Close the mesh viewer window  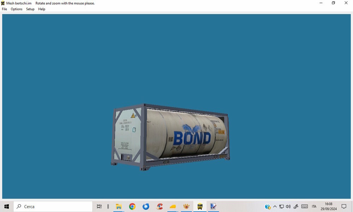pos(346,3)
